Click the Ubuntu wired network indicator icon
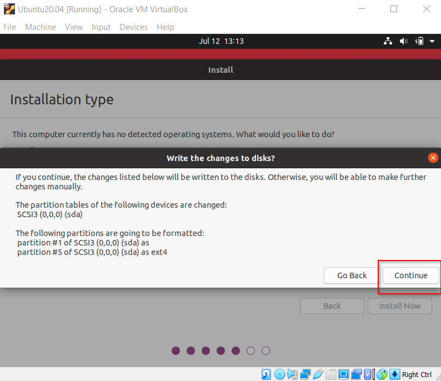The height and width of the screenshot is (381, 441). [x=388, y=41]
